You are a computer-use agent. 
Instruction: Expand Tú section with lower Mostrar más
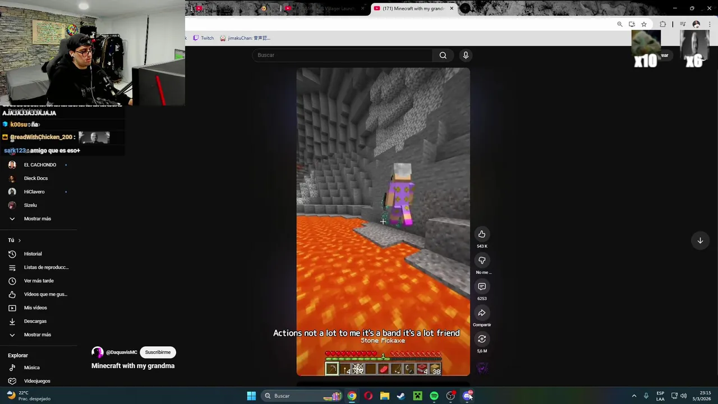pyautogui.click(x=38, y=334)
